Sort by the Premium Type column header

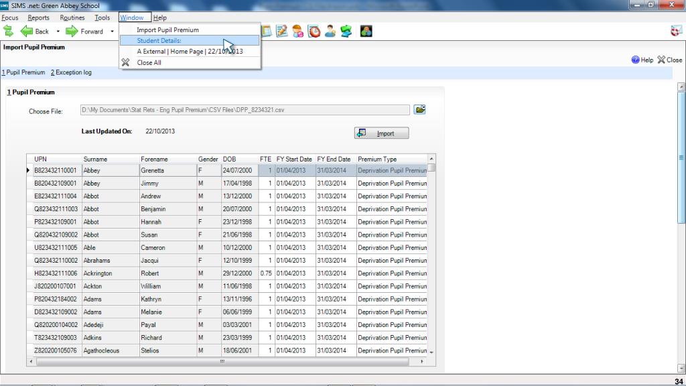pos(391,159)
